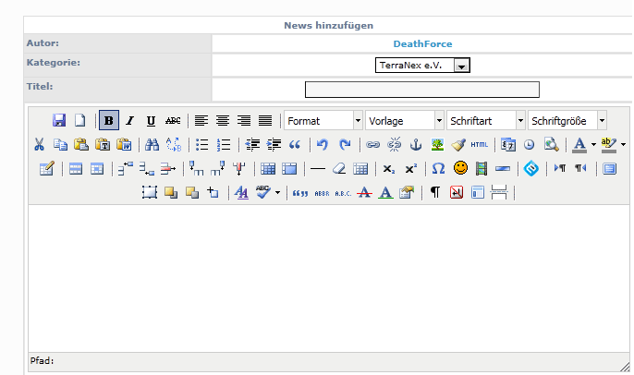634x375 pixels.
Task: Insert date calendar icon
Action: tap(508, 144)
